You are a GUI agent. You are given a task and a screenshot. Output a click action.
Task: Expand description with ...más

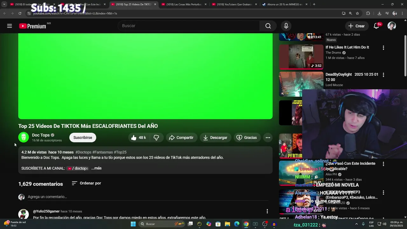point(96,168)
